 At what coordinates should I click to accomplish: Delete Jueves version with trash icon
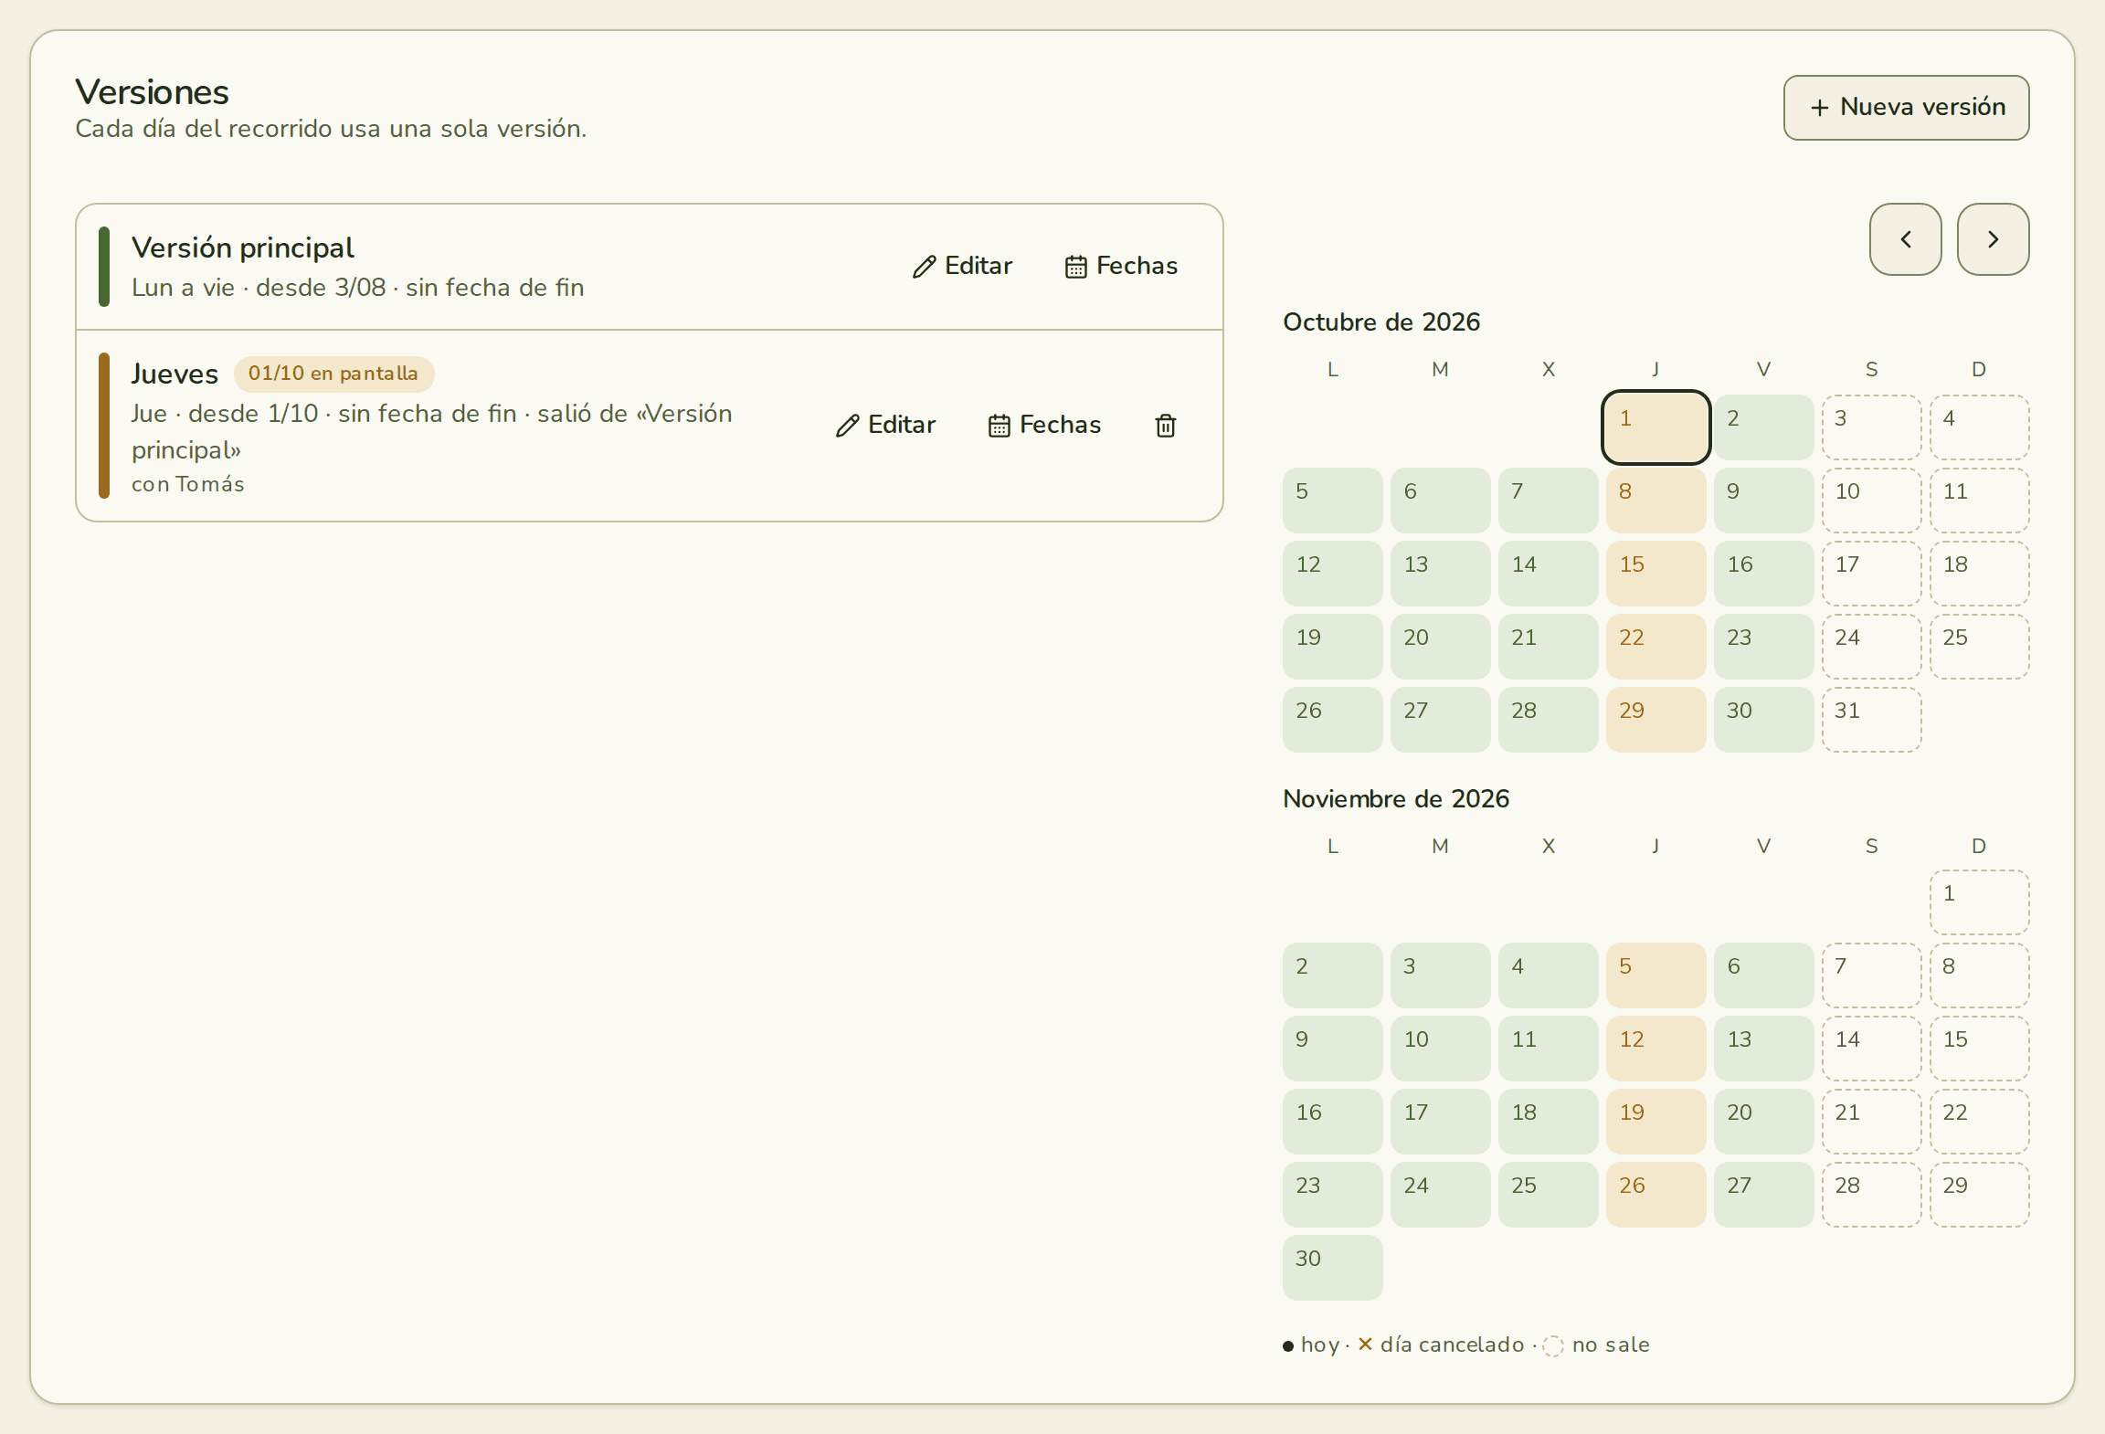pos(1165,425)
